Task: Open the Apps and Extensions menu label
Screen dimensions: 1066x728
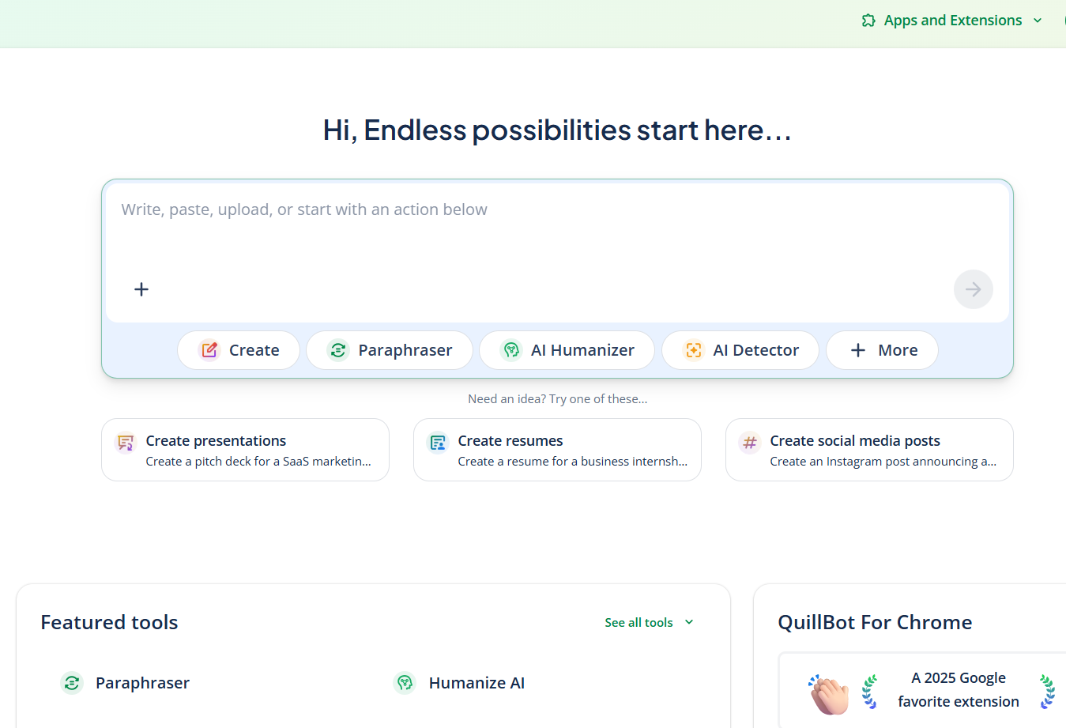Action: pyautogui.click(x=953, y=21)
